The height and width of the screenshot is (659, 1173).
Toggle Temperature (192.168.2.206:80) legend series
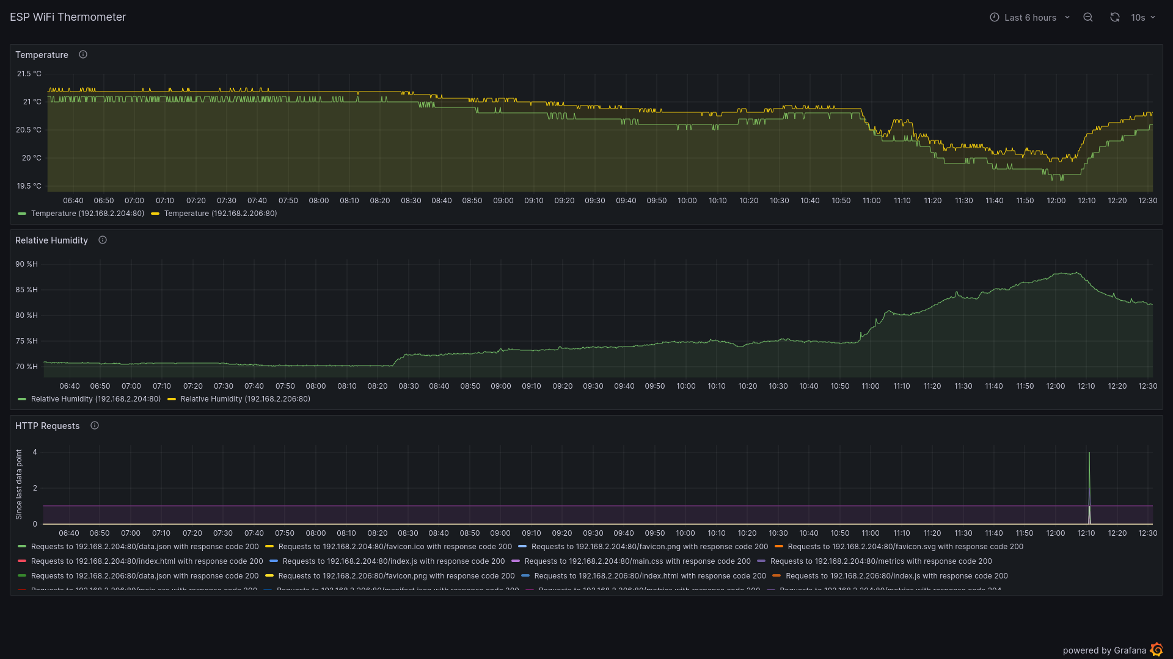coord(220,214)
